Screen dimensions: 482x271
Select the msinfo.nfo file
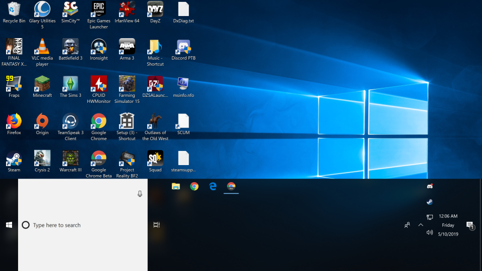[x=183, y=86]
